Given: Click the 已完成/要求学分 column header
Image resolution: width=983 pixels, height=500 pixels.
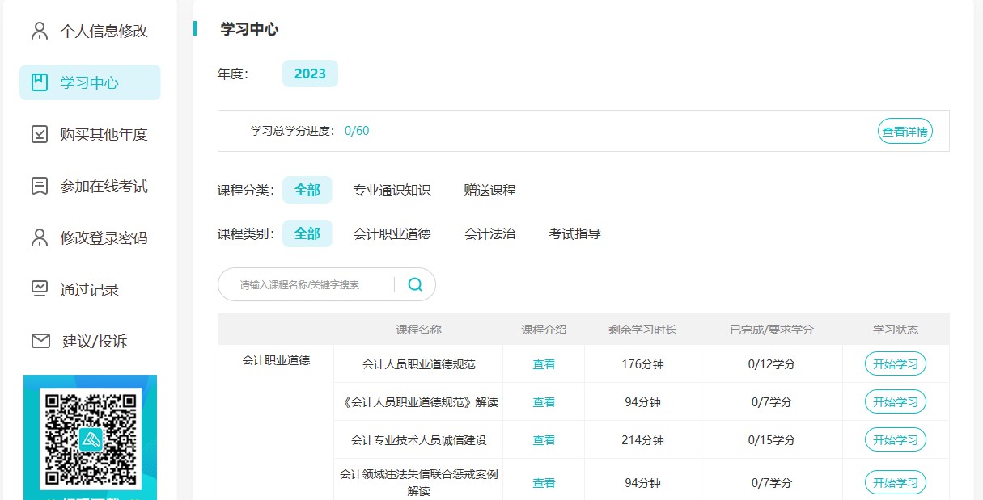Looking at the screenshot, I should click(772, 330).
